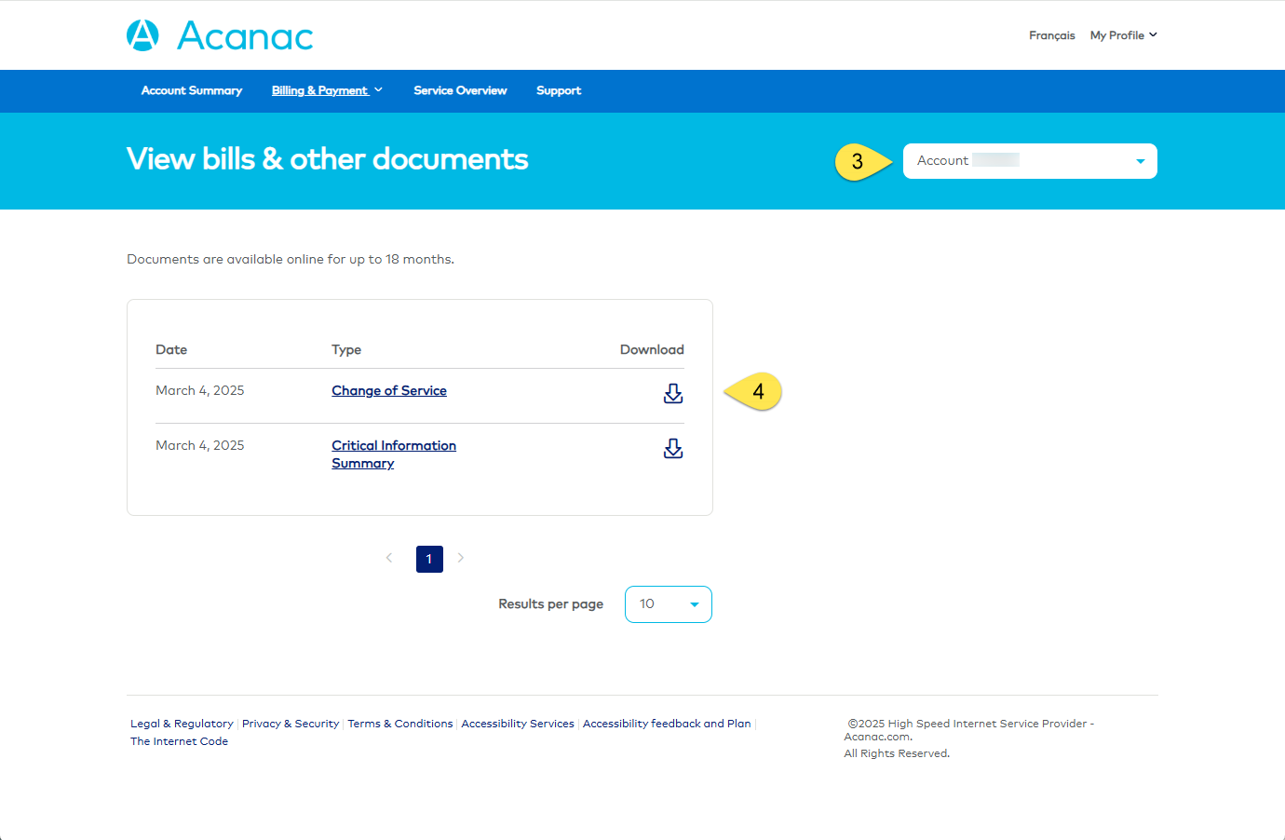
Task: Open the Change of Service document link
Action: point(389,390)
